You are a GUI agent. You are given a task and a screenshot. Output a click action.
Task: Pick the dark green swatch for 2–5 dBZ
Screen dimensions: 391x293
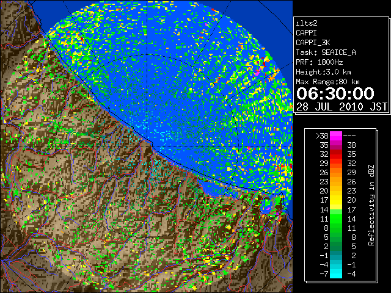click(336, 247)
